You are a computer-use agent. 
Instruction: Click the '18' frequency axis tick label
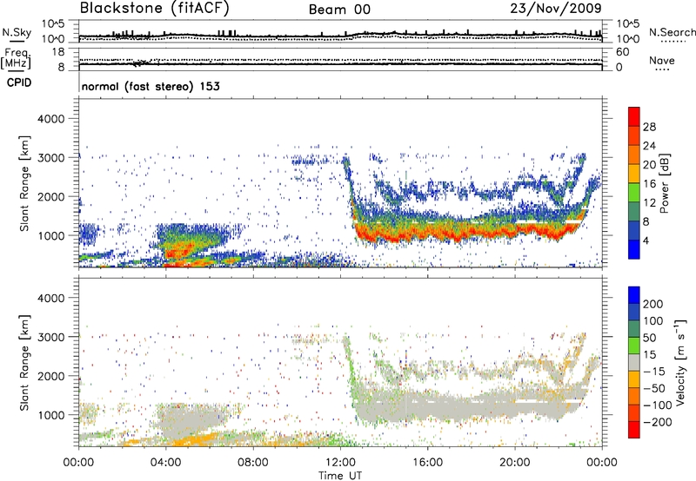[58, 52]
